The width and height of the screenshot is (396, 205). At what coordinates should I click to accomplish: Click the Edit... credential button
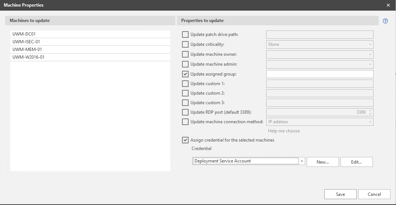357,162
